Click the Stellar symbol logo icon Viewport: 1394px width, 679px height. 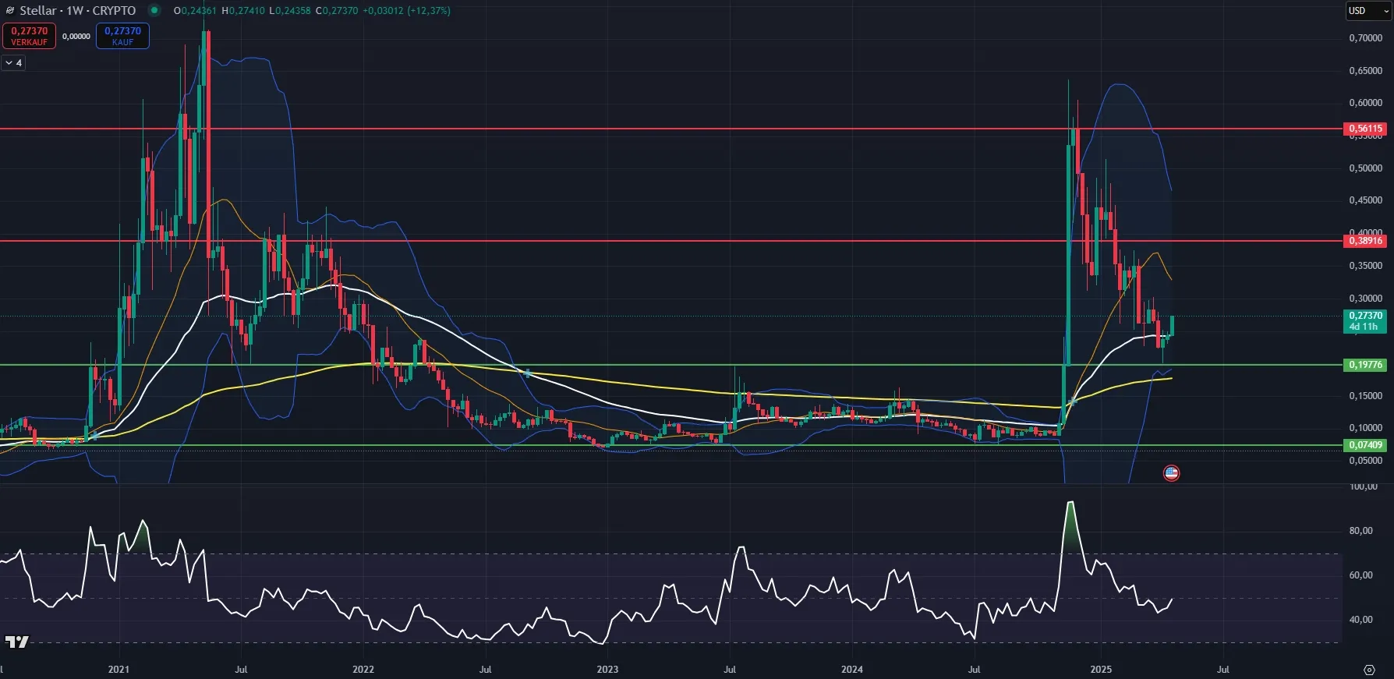coord(10,11)
